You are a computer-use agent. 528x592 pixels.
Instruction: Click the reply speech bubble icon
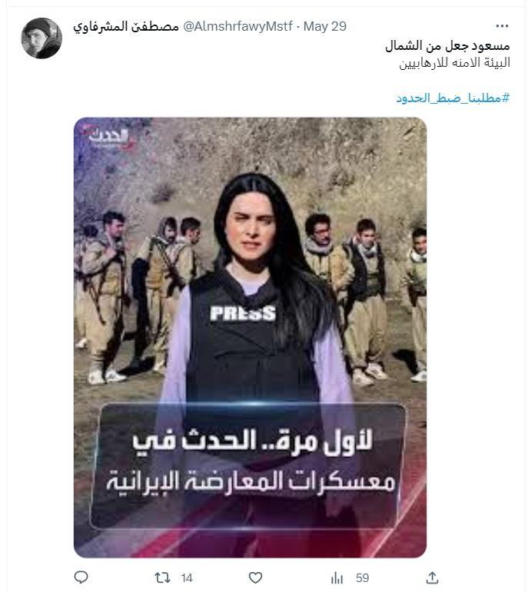coord(81,577)
